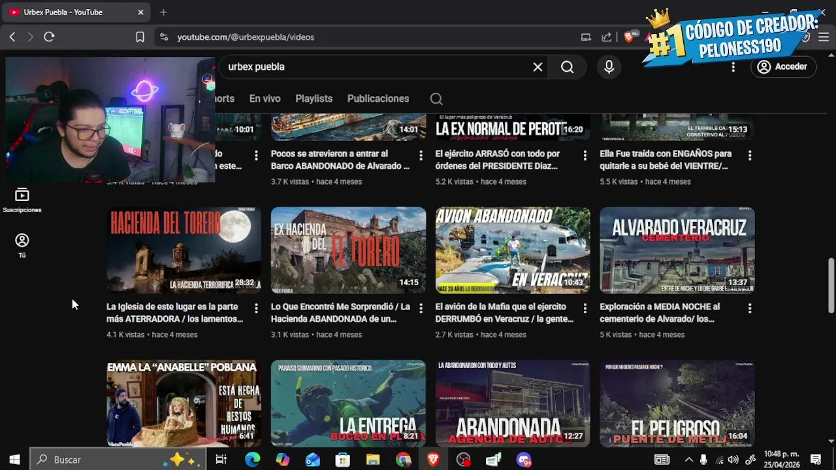Screen dimensions: 836x470
Task: Play the Ex Hacienda del El Torero thumbnail
Action: coord(348,250)
